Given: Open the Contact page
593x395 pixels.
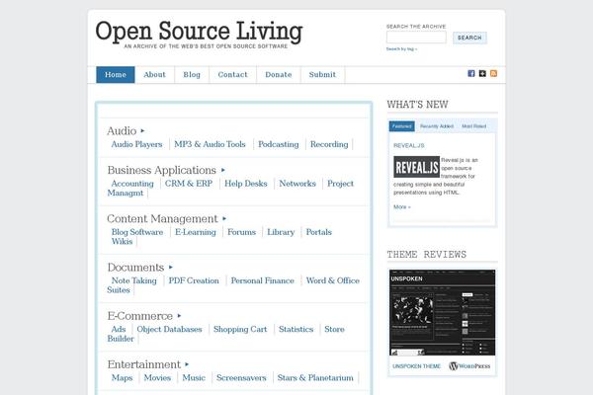Looking at the screenshot, I should click(232, 74).
